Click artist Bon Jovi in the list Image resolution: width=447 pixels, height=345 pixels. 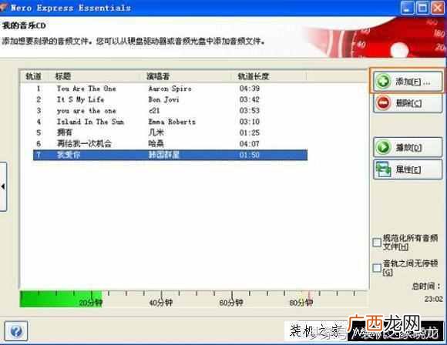pos(163,99)
